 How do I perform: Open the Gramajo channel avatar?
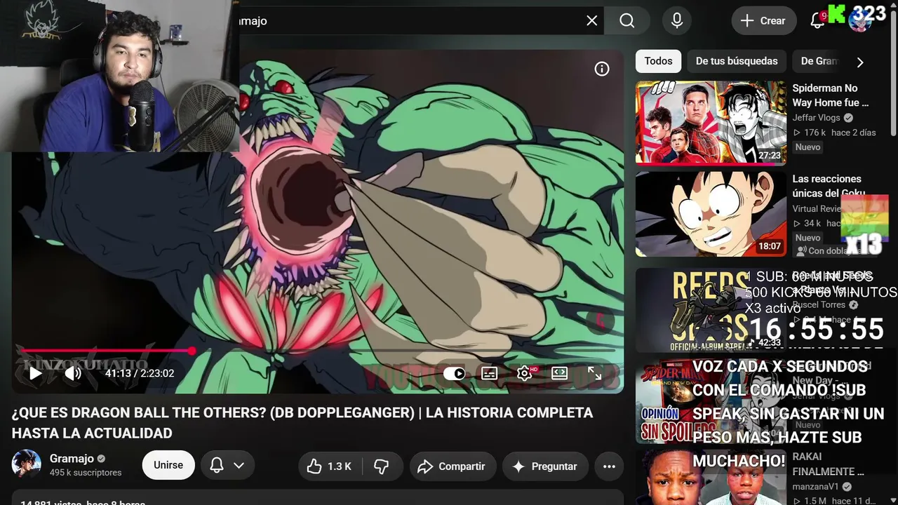(x=26, y=465)
